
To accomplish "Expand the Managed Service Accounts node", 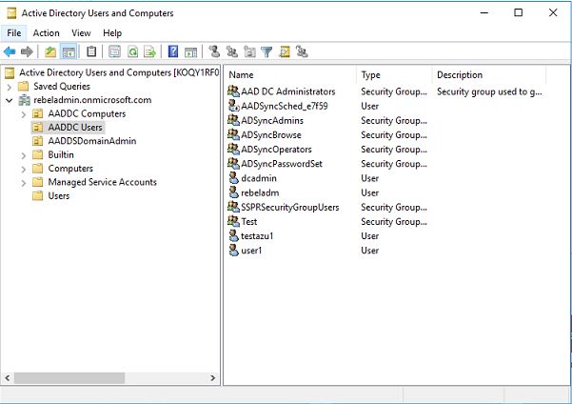I will pos(24,182).
